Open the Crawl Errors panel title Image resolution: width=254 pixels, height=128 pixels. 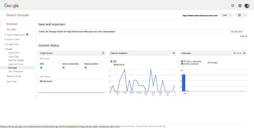click(x=46, y=53)
